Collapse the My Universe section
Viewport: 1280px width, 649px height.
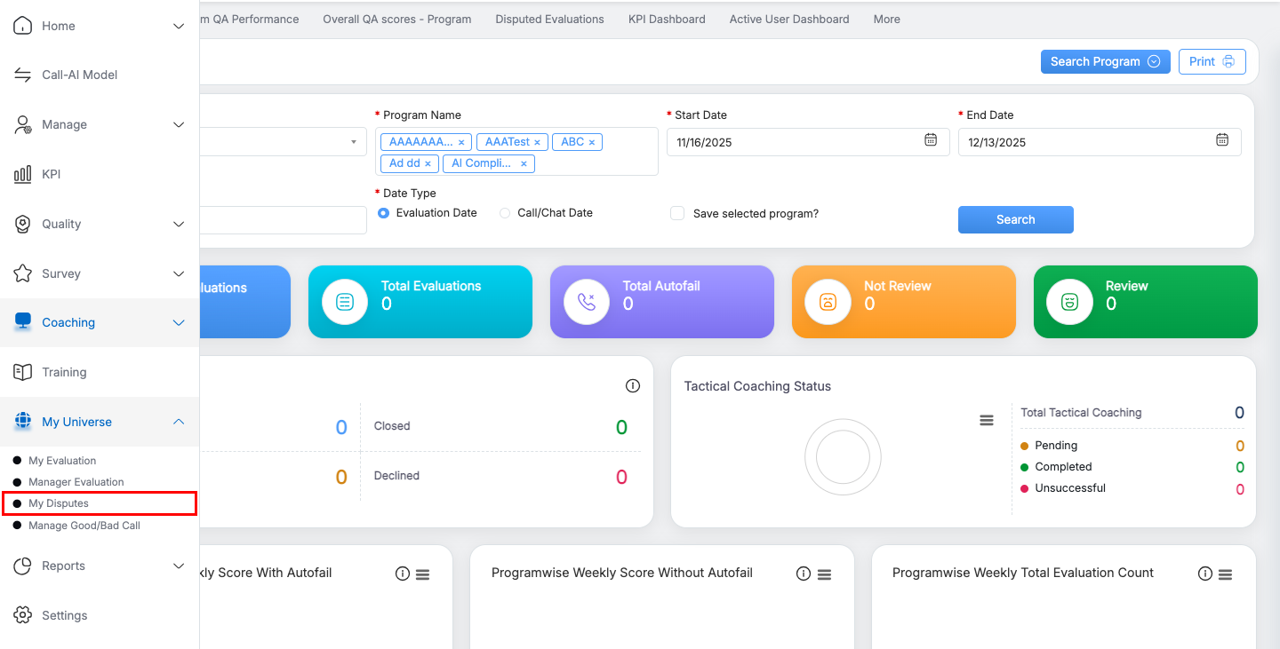tap(178, 422)
